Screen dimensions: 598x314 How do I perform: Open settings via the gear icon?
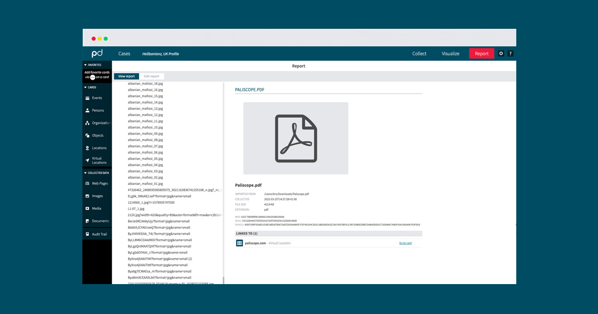click(501, 54)
